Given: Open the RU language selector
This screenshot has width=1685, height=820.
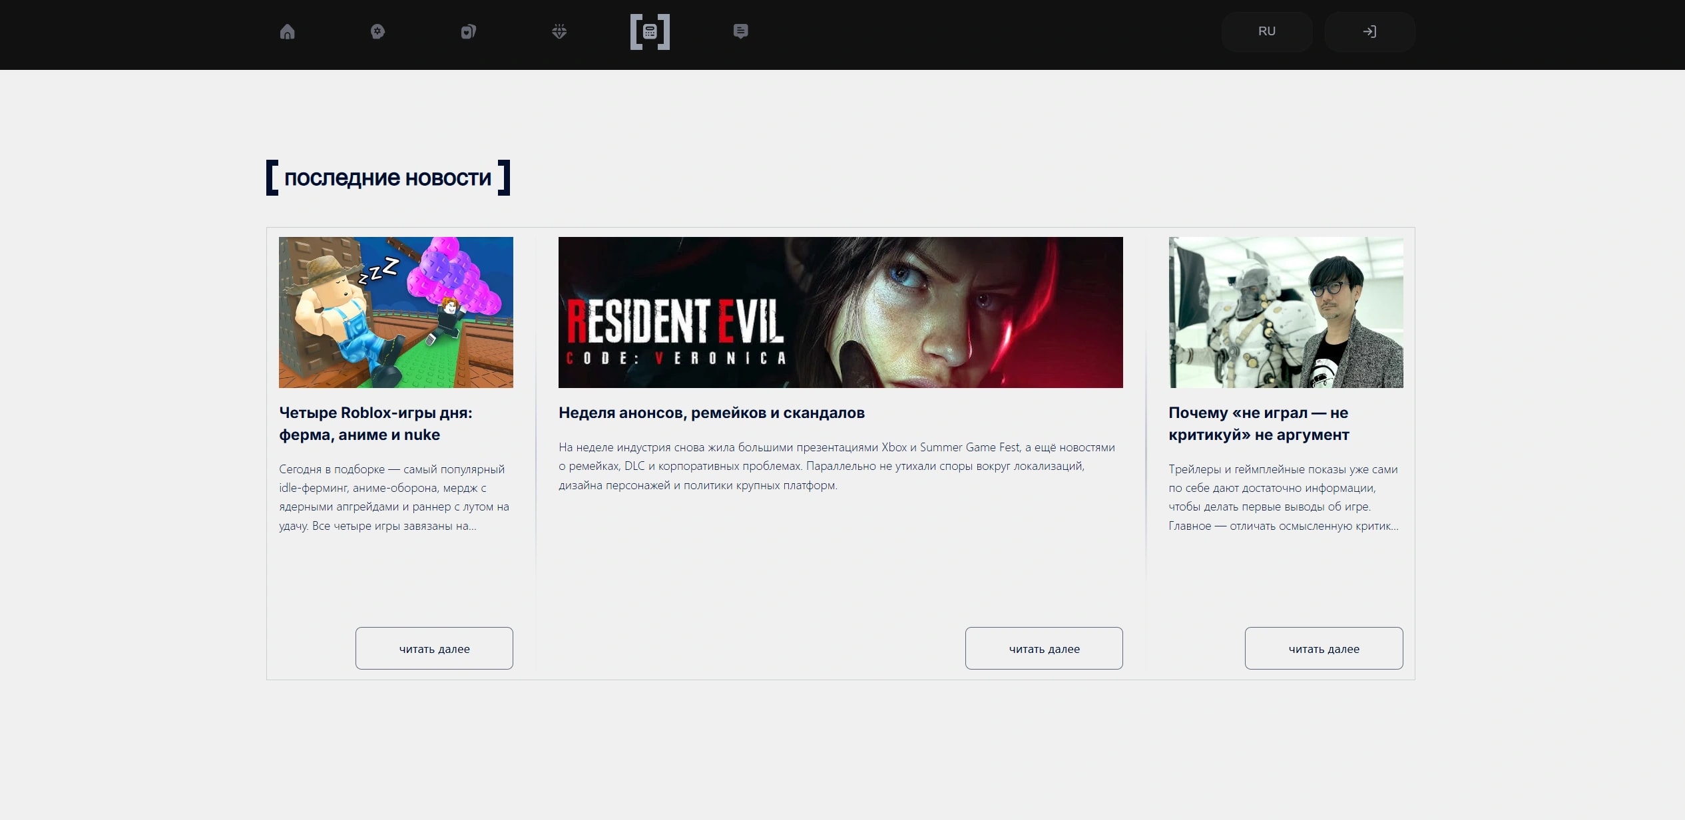Looking at the screenshot, I should pyautogui.click(x=1267, y=31).
